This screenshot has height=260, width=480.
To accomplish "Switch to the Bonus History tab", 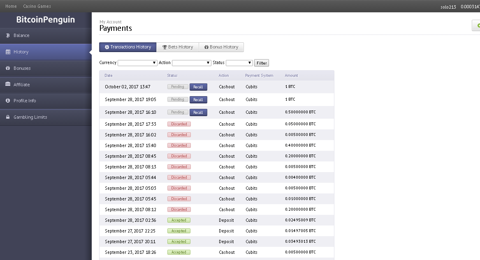I will click(x=221, y=47).
